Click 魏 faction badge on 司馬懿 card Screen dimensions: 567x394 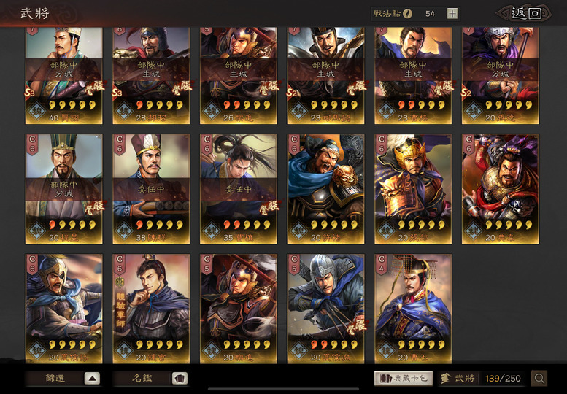point(298,111)
